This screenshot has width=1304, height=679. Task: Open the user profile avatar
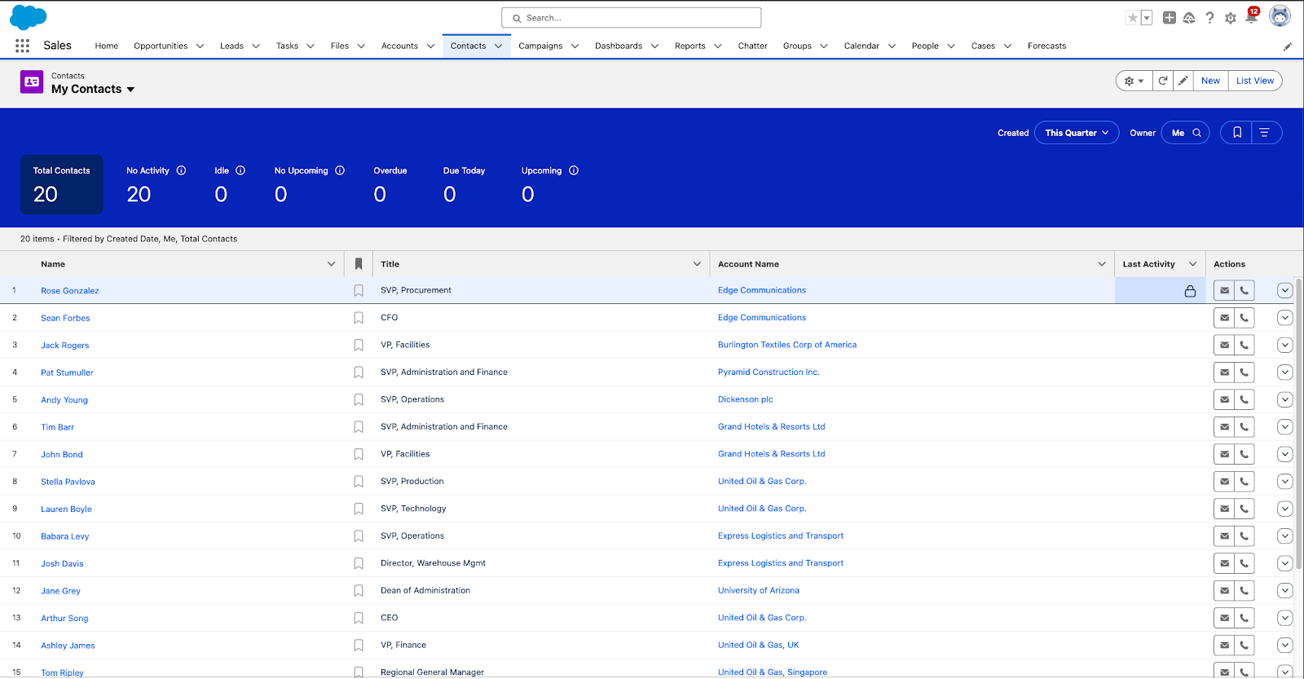[x=1280, y=16]
